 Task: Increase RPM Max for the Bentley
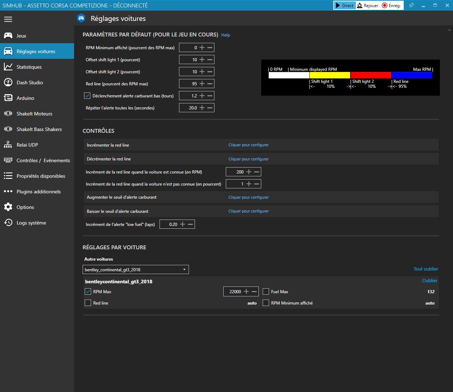(246, 291)
